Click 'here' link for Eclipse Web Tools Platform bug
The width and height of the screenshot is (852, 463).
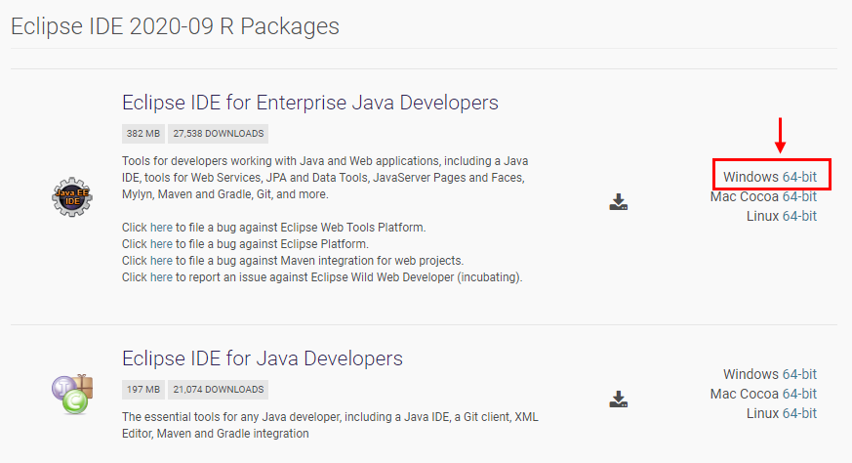pyautogui.click(x=161, y=228)
